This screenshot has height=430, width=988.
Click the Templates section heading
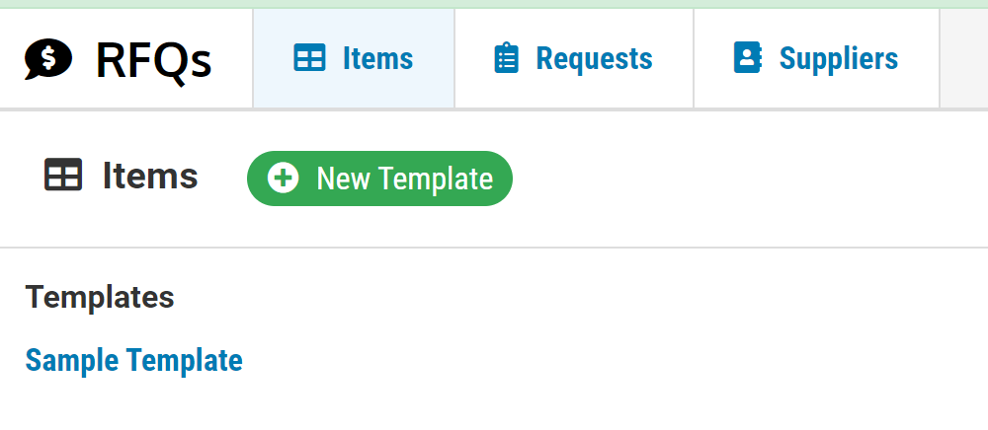point(100,297)
